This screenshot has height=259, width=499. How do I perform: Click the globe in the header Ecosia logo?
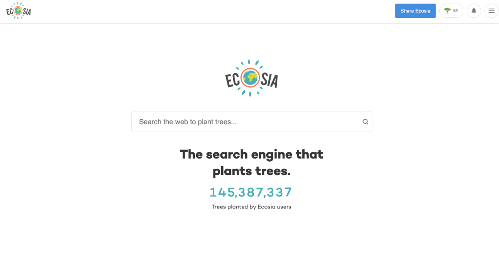coord(18,11)
